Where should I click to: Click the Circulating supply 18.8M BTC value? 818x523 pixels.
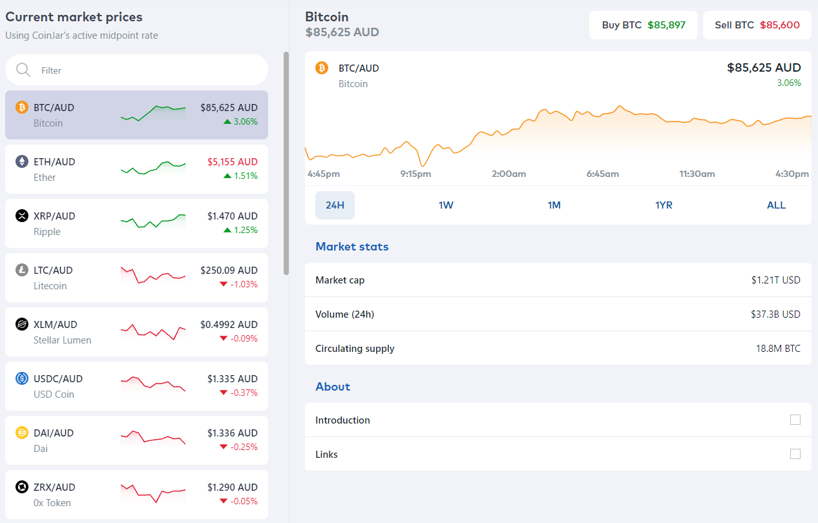tap(779, 348)
